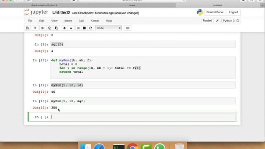The height and width of the screenshot is (149, 265).
Task: Select the Untitled2 browser tab
Action: tap(218, 5)
